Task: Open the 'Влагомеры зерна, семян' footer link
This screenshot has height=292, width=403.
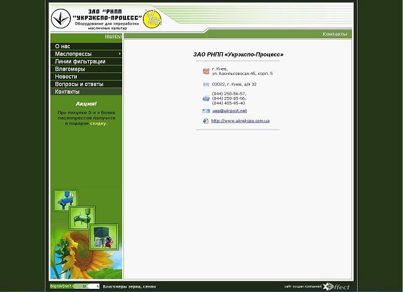Action: (129, 286)
